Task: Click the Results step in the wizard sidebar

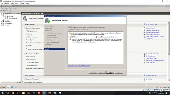Action: 54,49
